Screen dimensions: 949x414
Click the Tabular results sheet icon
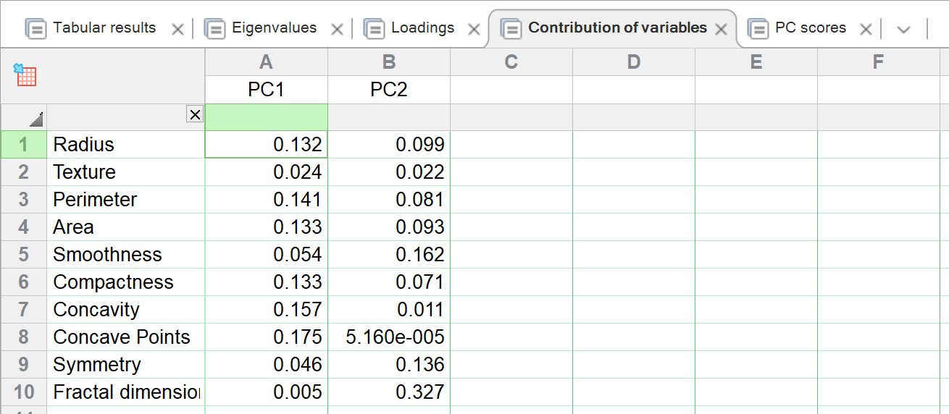(x=35, y=29)
